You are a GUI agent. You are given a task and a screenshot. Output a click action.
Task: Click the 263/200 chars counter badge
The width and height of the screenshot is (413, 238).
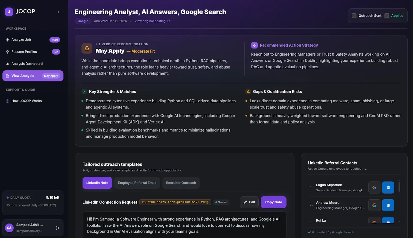click(175, 202)
